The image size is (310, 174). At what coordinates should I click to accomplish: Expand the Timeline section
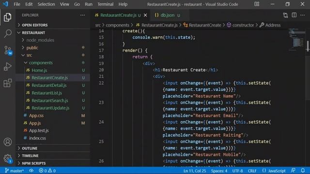[x=53, y=156]
